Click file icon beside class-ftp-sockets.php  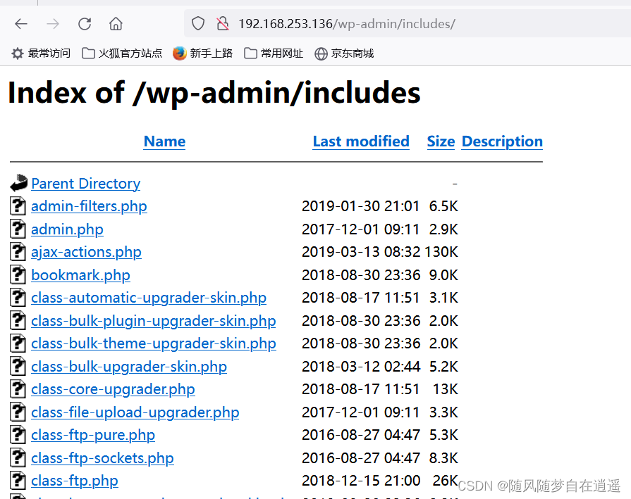point(18,458)
